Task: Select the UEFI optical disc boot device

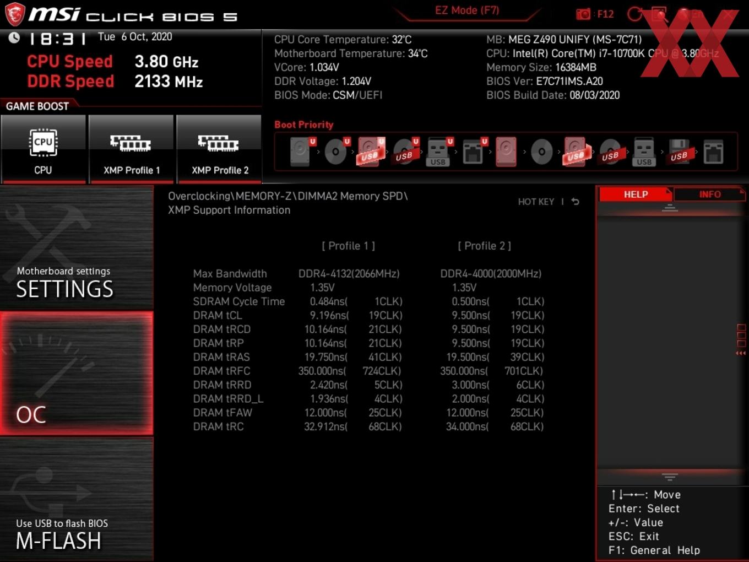Action: tap(336, 152)
